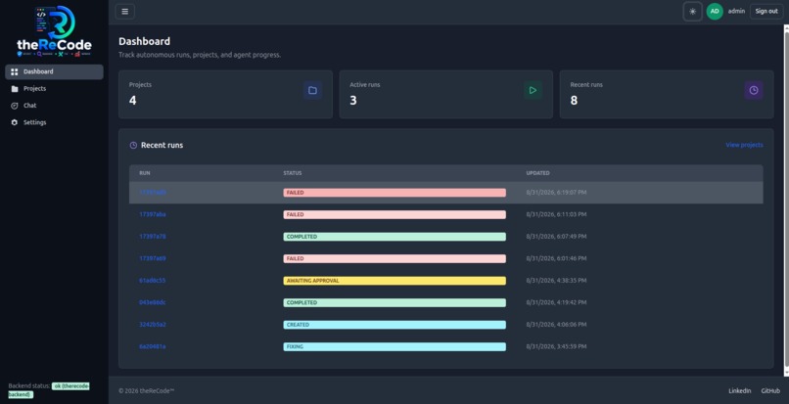789x404 pixels.
Task: Click the theReCode logo
Action: click(54, 31)
